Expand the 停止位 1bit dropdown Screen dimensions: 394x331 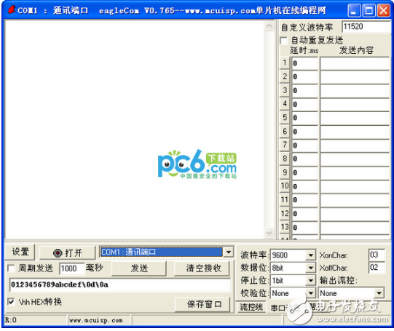pos(311,280)
